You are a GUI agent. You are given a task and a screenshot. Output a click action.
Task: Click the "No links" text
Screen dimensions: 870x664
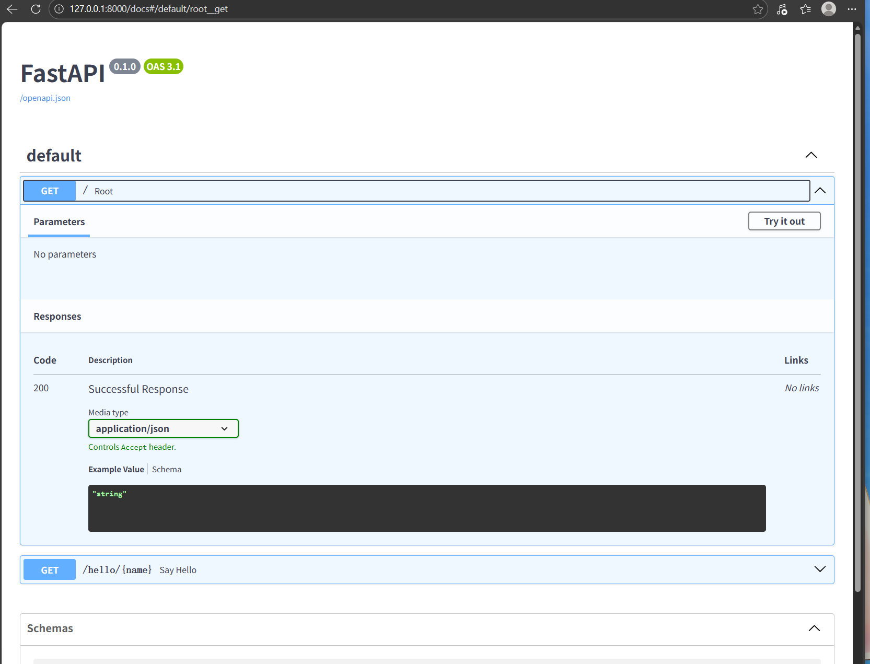tap(802, 388)
